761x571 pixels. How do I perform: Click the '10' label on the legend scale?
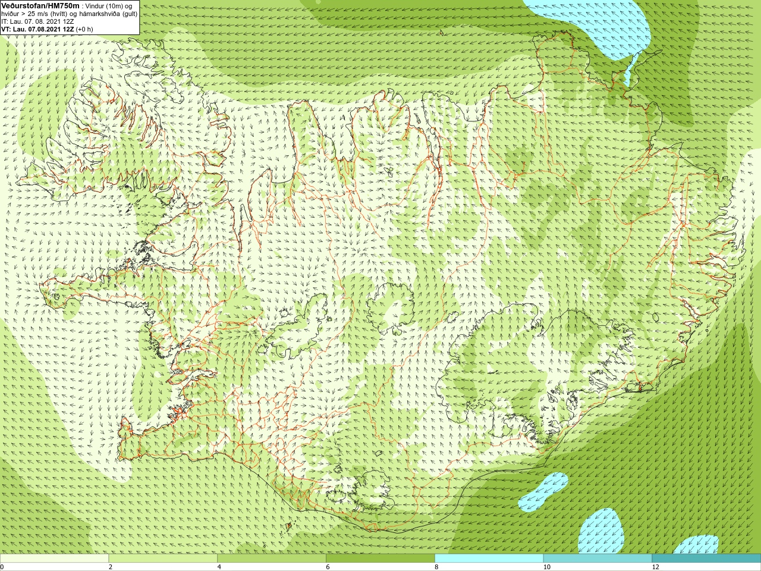547,567
